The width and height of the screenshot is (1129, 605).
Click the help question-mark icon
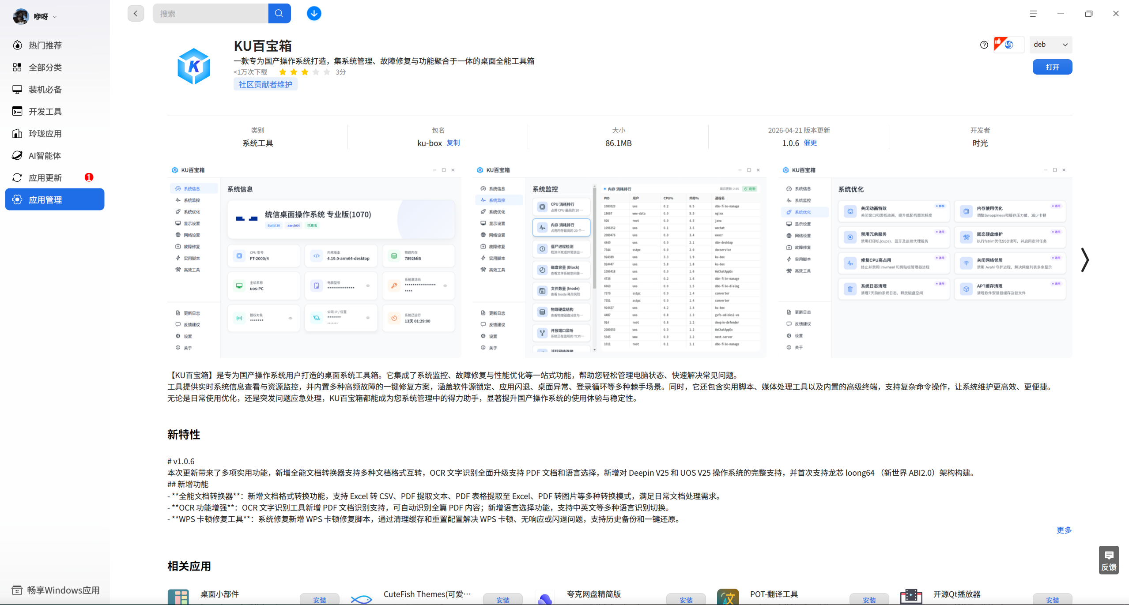[x=984, y=45]
